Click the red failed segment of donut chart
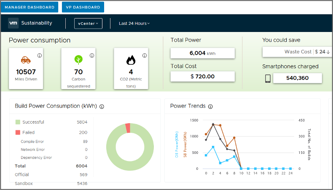 (x=128, y=128)
